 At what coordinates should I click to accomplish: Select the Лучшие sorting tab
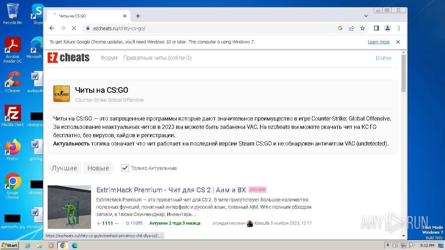[x=64, y=168]
